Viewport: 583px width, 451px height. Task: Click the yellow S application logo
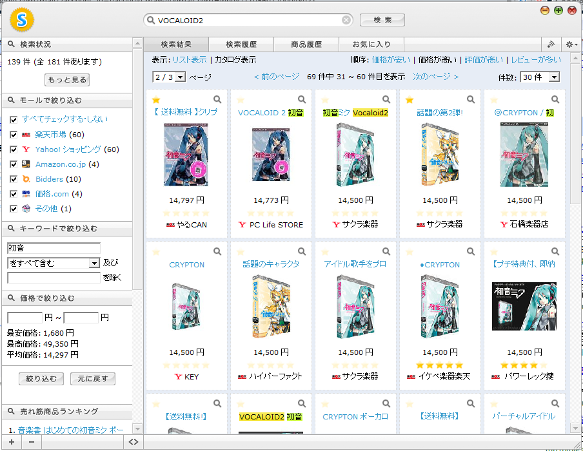pyautogui.click(x=22, y=20)
